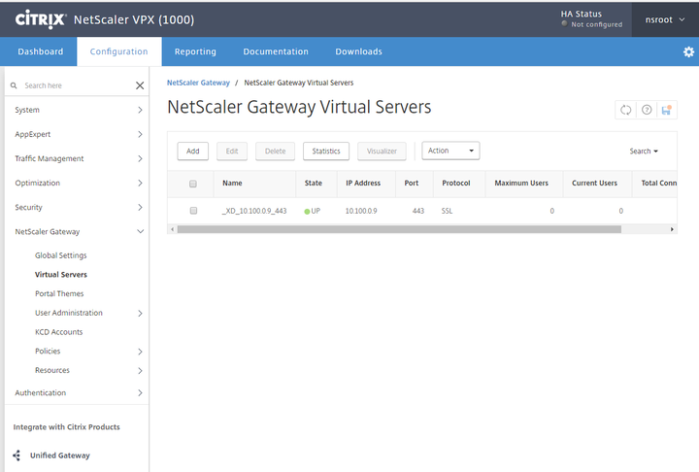This screenshot has height=472, width=699.
Task: Expand the Resources submenu chevron
Action: pos(140,371)
